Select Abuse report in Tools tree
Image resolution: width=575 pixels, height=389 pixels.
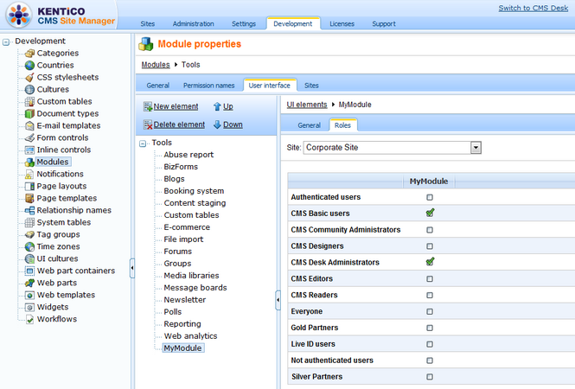pyautogui.click(x=188, y=155)
